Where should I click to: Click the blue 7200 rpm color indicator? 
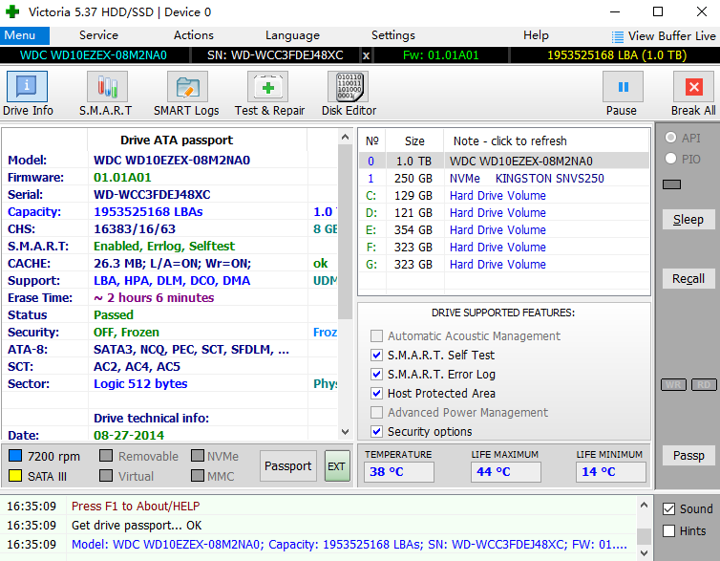click(x=15, y=457)
